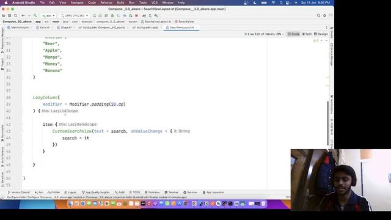Close the SeachViewLayout.kt tab

pyautogui.click(x=197, y=28)
